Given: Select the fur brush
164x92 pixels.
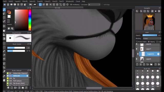Looking at the screenshot, I should click(17, 78).
